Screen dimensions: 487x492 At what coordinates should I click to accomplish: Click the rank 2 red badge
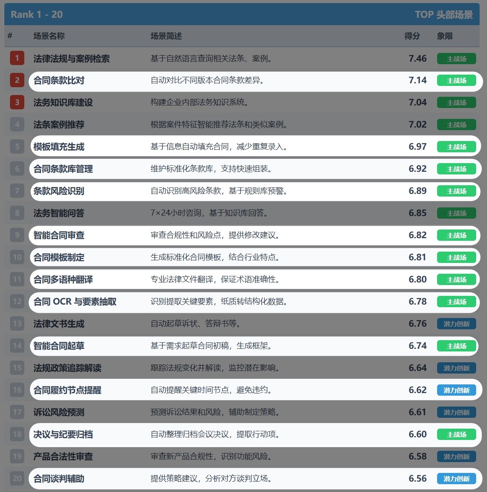(x=17, y=80)
